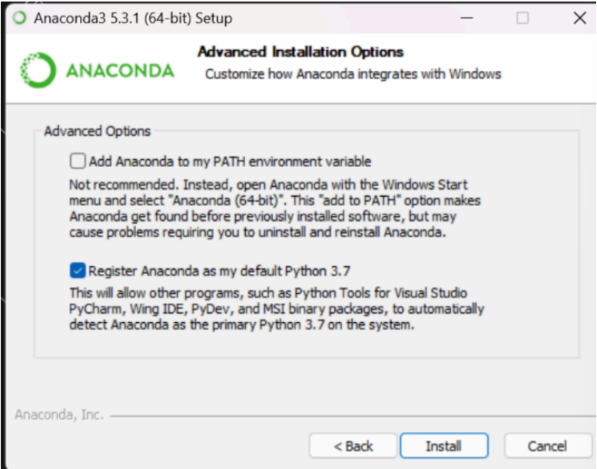Close the Anaconda3 Setup window
The image size is (597, 469).
(x=579, y=18)
